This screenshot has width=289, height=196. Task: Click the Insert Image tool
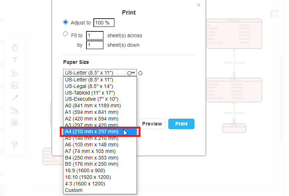[x=15, y=85]
